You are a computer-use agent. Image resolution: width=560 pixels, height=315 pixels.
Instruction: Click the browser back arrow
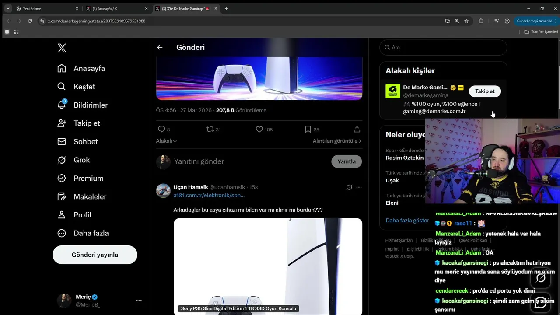click(x=9, y=21)
